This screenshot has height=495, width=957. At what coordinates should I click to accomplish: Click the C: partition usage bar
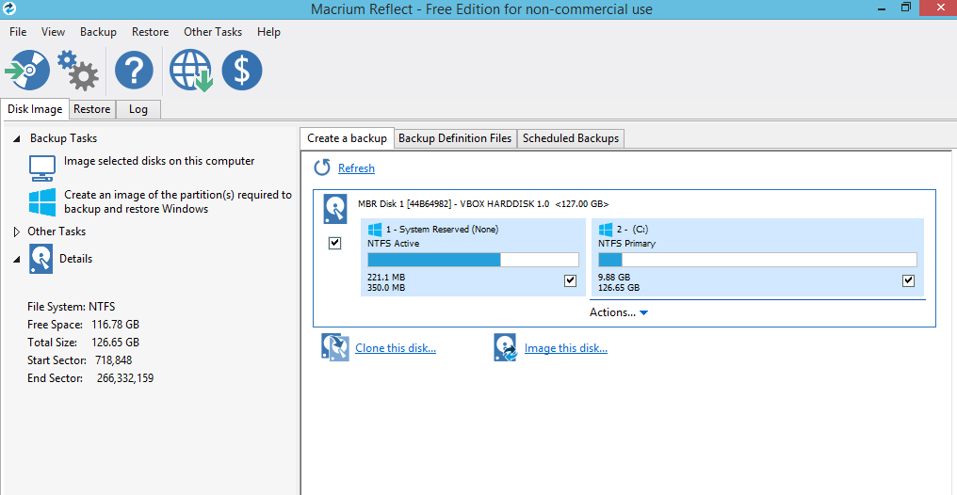757,260
